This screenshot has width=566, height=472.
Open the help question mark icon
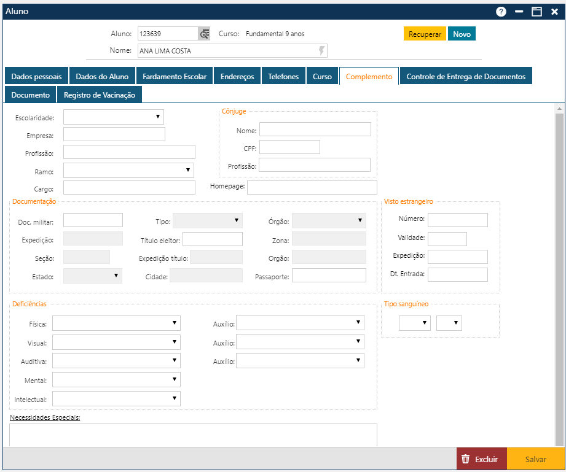tap(501, 12)
